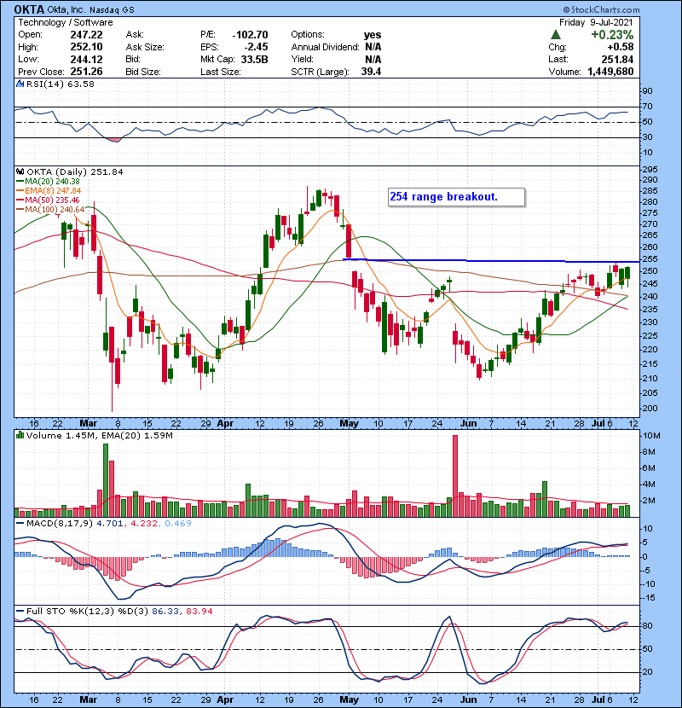
Task: Click the 90 label on the RSI axis
Action: click(647, 91)
